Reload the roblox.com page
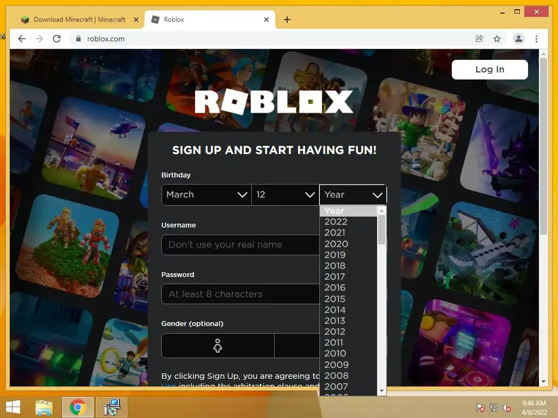The width and height of the screenshot is (558, 418). click(x=57, y=39)
